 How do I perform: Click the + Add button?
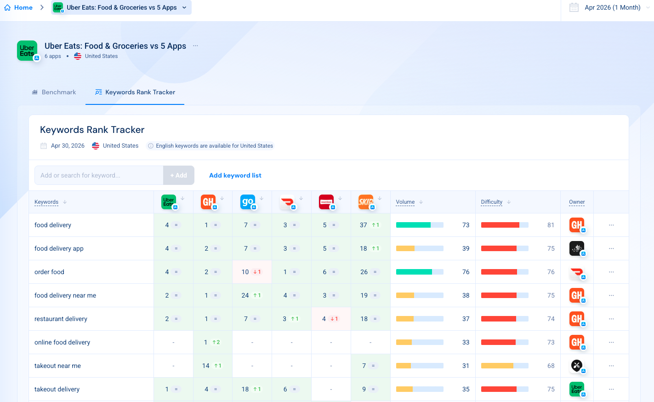tap(179, 175)
